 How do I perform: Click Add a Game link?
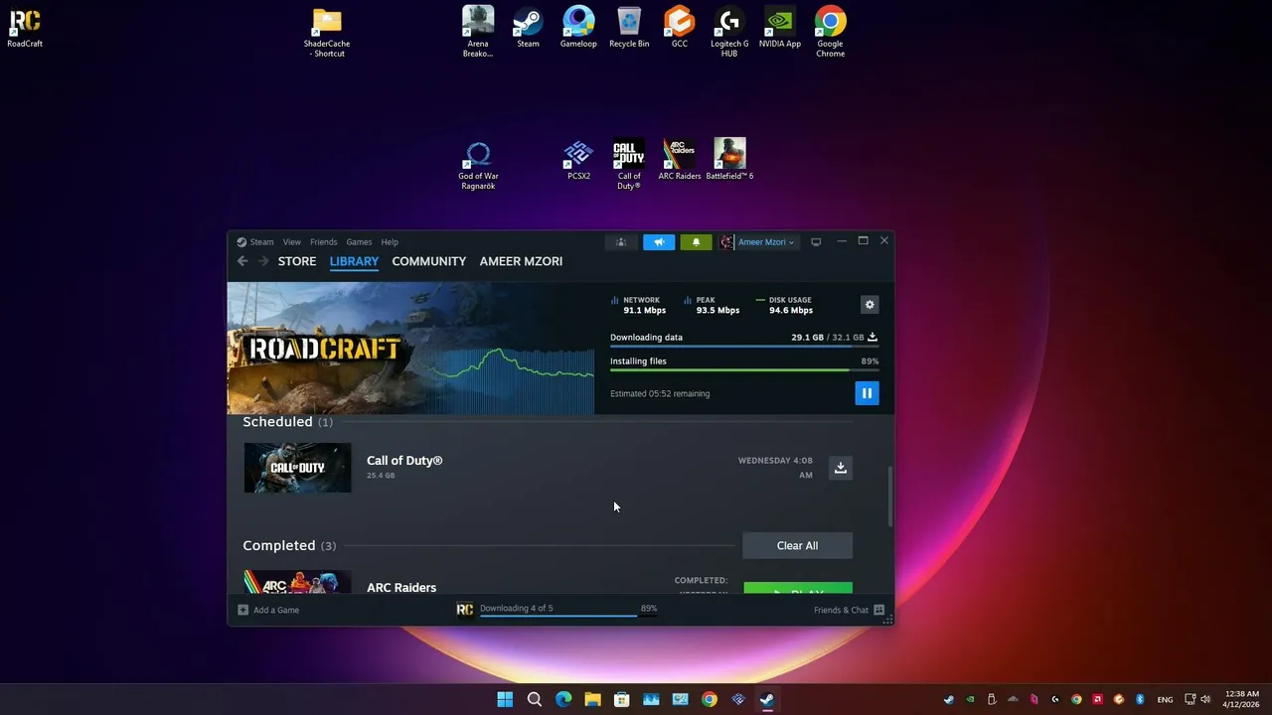(x=276, y=610)
